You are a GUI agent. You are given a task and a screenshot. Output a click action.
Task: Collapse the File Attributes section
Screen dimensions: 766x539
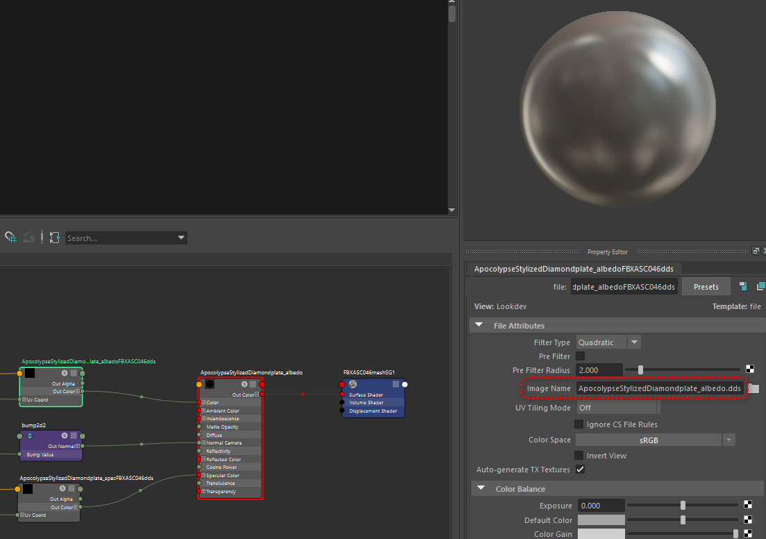(x=479, y=326)
